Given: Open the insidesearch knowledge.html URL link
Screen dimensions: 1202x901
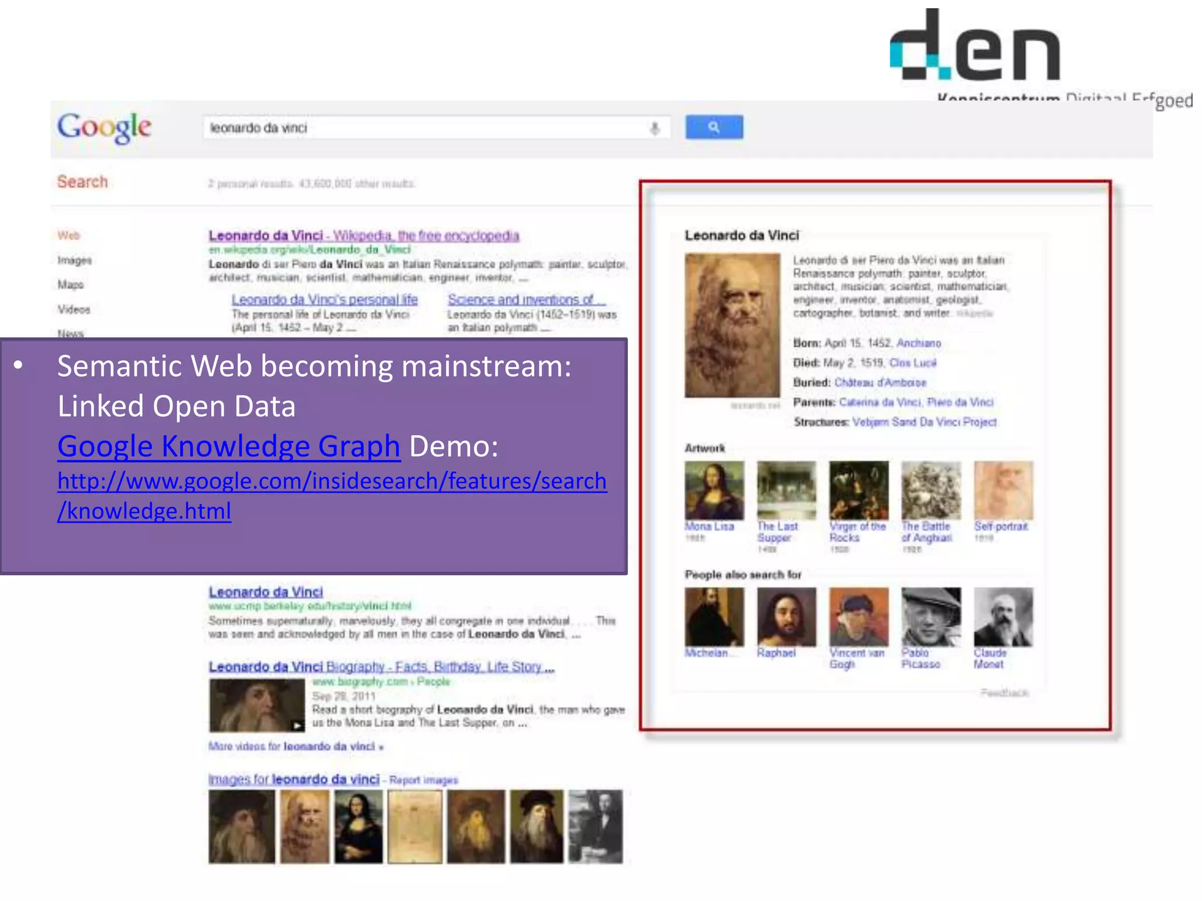Looking at the screenshot, I should [332, 496].
